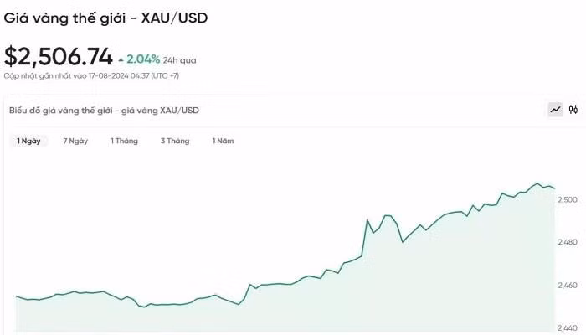
Task: Switch to the candlestick chart view icon
Action: 573,109
